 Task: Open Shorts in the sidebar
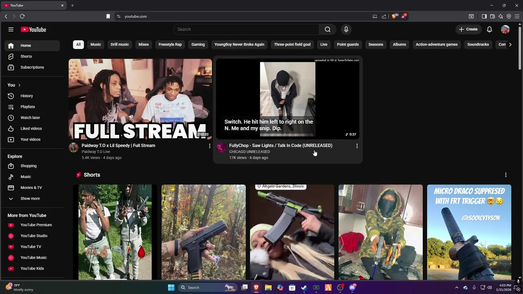click(32, 56)
